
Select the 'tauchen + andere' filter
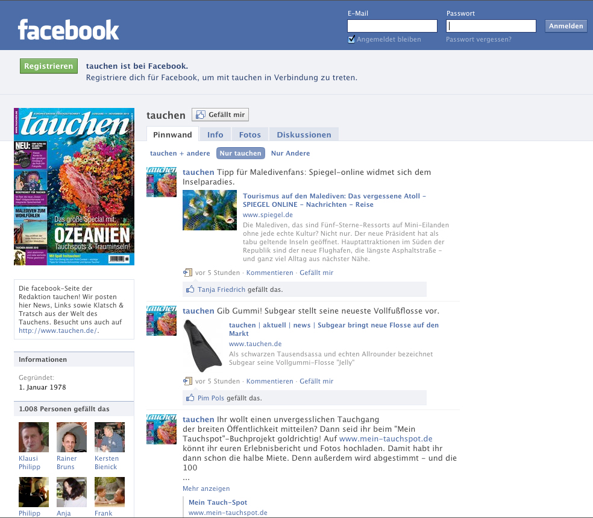pos(180,153)
